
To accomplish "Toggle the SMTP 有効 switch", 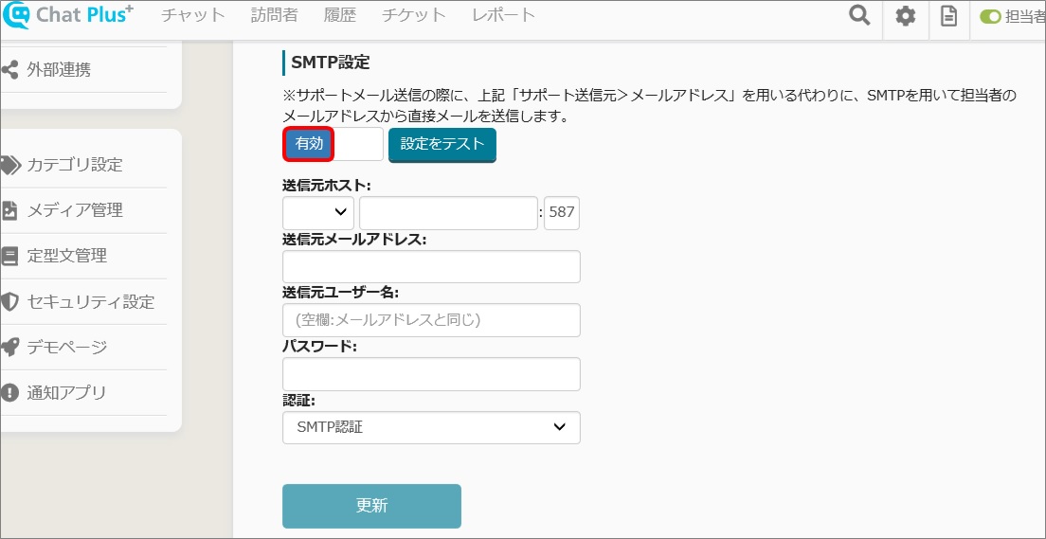I will tap(333, 144).
